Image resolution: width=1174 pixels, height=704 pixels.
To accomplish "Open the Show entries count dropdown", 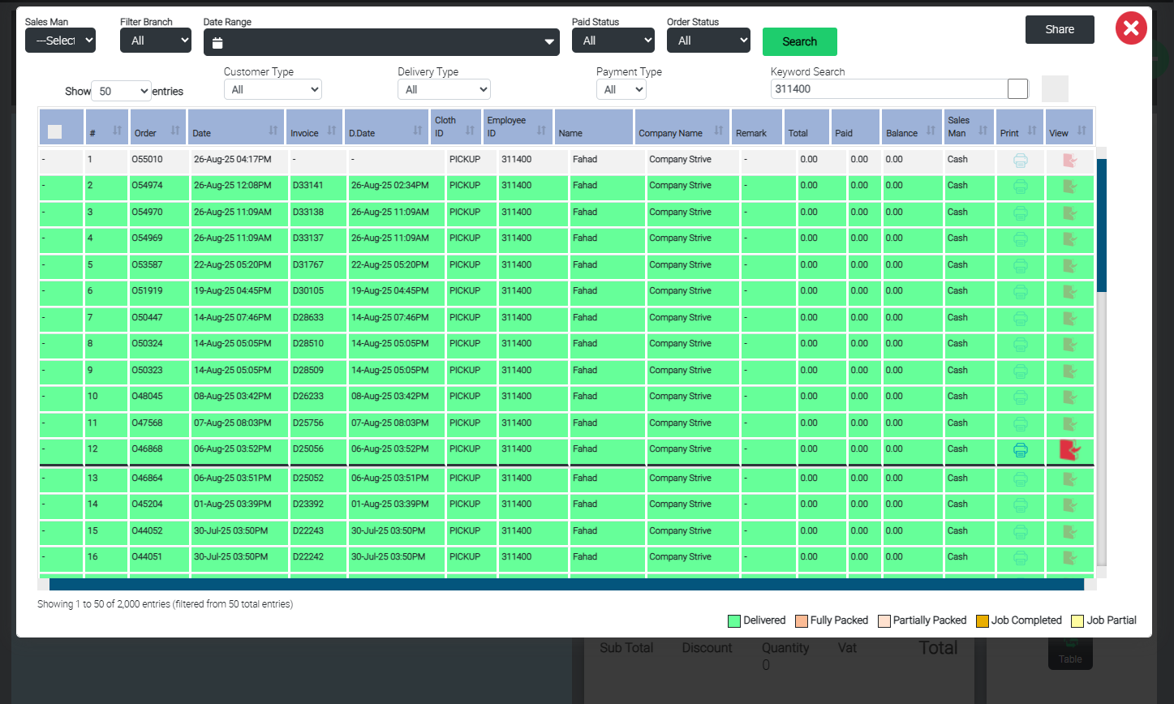I will [x=121, y=91].
